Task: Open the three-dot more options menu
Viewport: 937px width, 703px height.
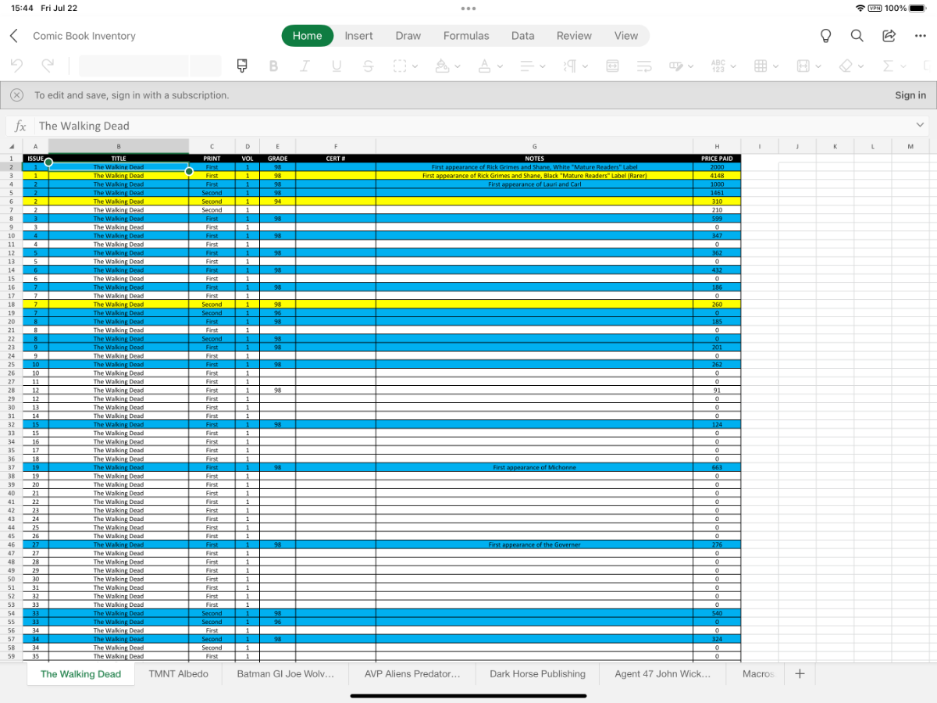Action: [920, 36]
